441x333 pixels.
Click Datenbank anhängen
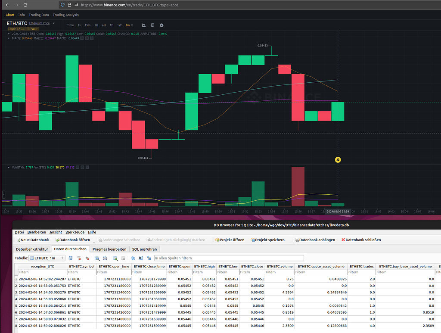(x=315, y=240)
